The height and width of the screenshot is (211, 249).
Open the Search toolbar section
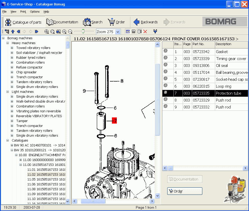tap(92, 22)
